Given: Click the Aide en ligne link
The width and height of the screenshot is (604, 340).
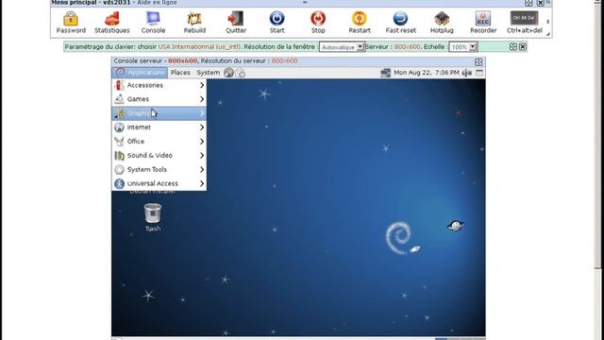Looking at the screenshot, I should click(x=157, y=3).
